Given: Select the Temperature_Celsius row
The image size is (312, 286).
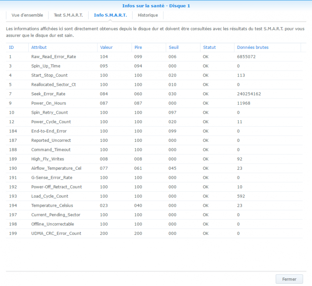Looking at the screenshot, I should [x=52, y=206].
